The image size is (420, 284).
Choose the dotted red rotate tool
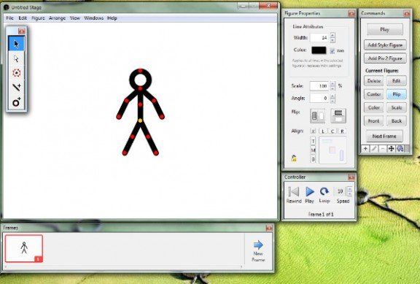(16, 73)
